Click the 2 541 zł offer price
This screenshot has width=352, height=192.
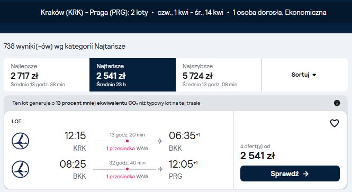pos(257,156)
